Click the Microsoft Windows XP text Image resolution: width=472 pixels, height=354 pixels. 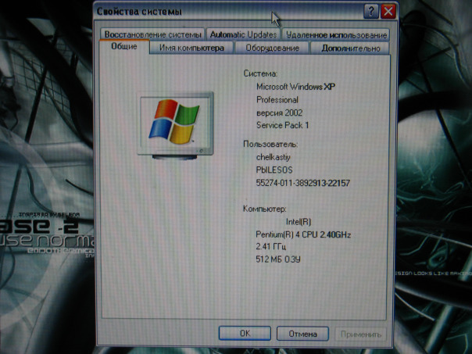click(295, 87)
